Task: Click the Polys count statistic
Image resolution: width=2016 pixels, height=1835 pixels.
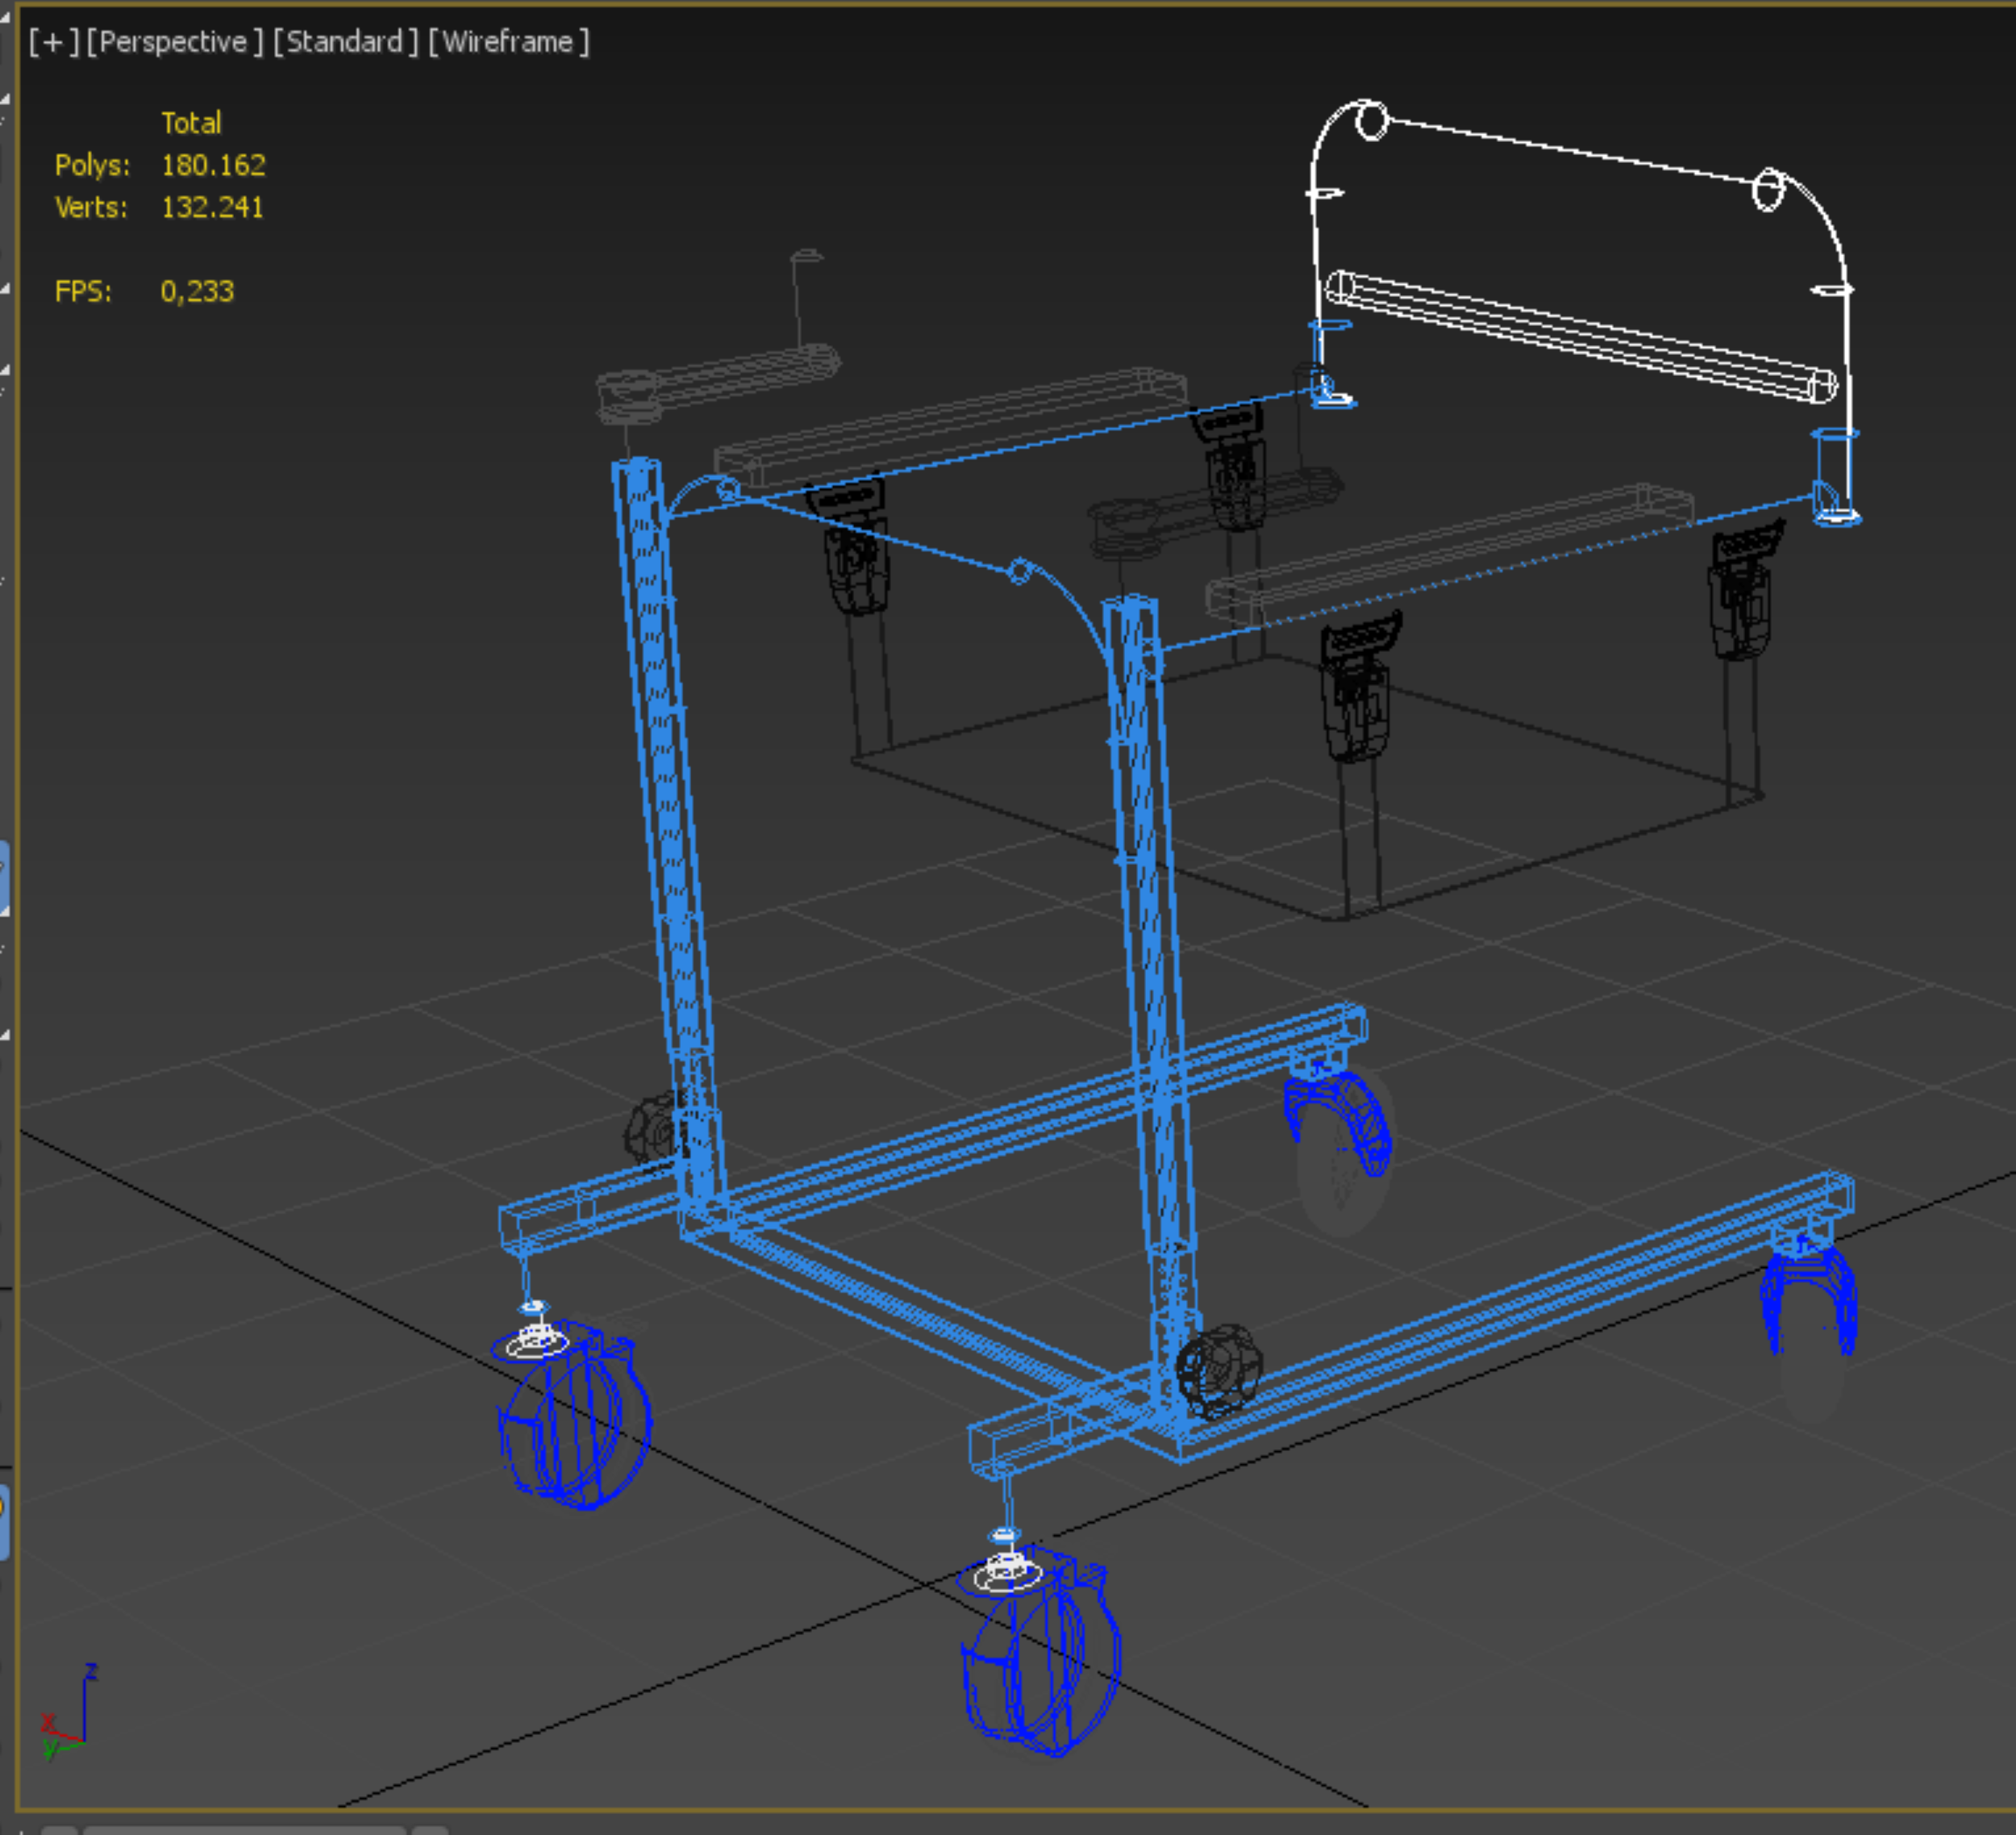Action: tap(213, 165)
